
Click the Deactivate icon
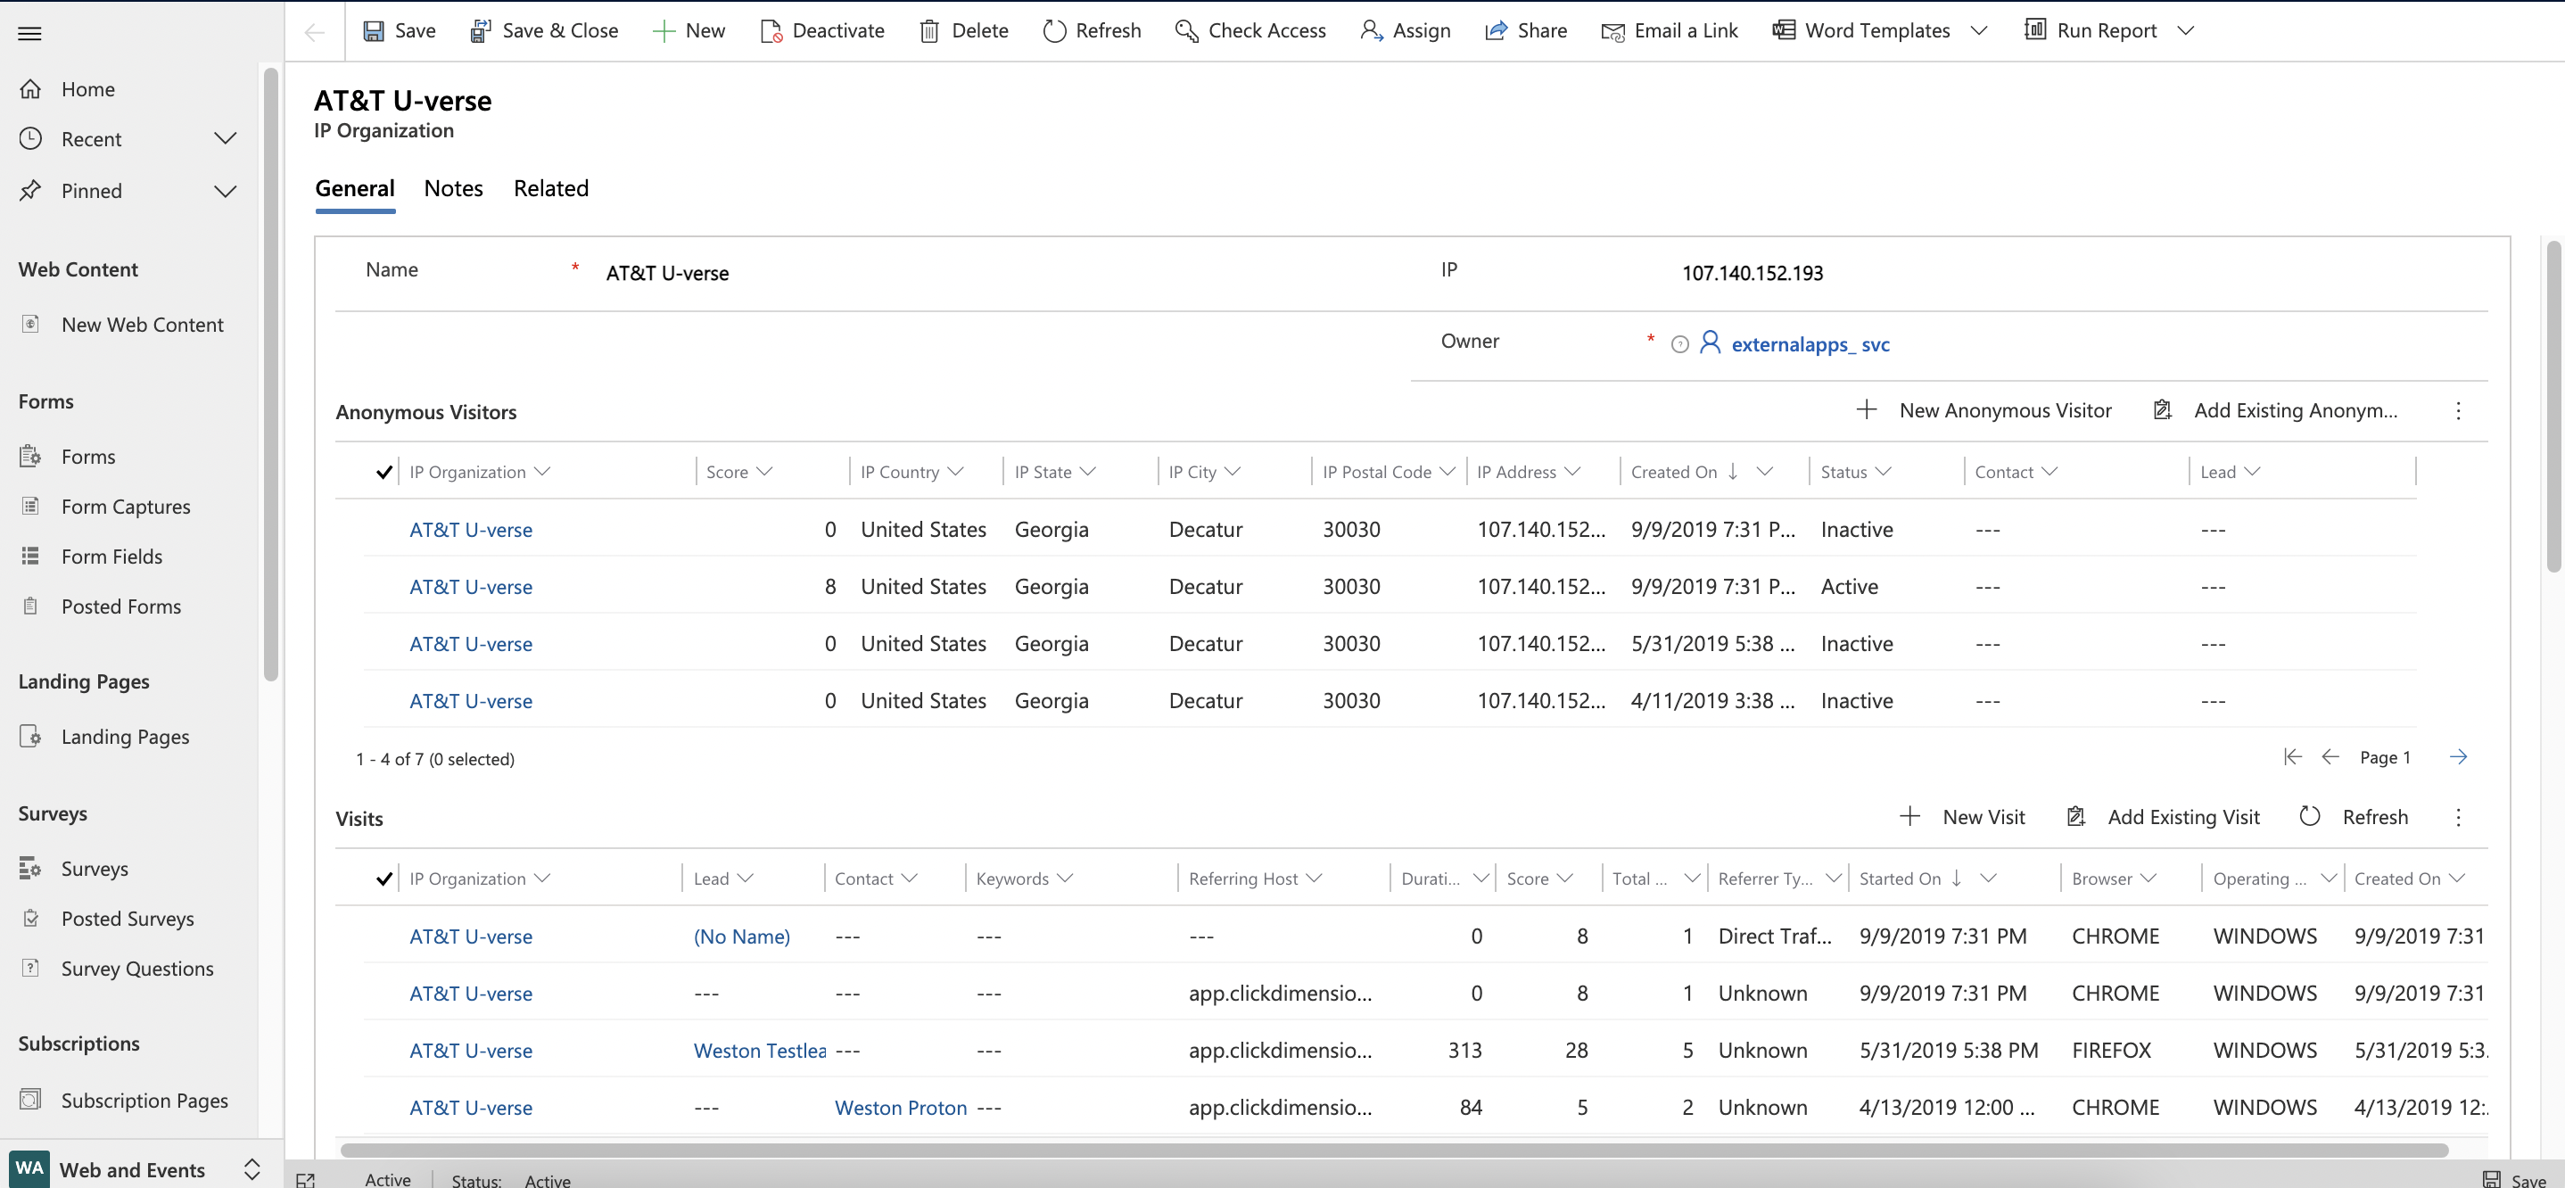[x=771, y=31]
